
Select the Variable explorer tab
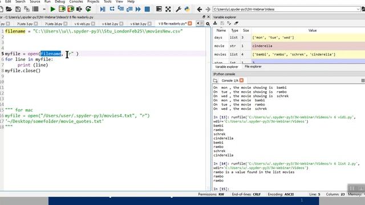226,67
